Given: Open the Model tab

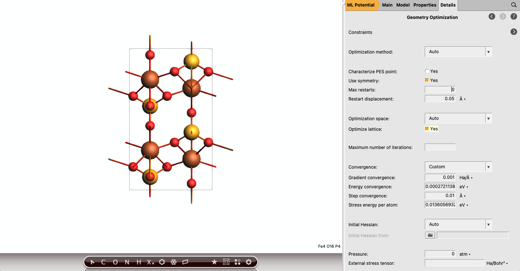Looking at the screenshot, I should point(403,5).
